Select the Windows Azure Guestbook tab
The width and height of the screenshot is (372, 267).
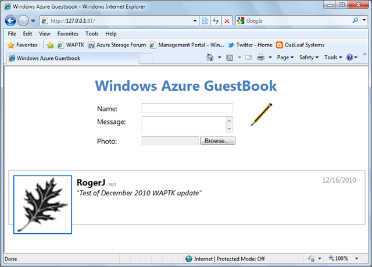pyautogui.click(x=72, y=58)
